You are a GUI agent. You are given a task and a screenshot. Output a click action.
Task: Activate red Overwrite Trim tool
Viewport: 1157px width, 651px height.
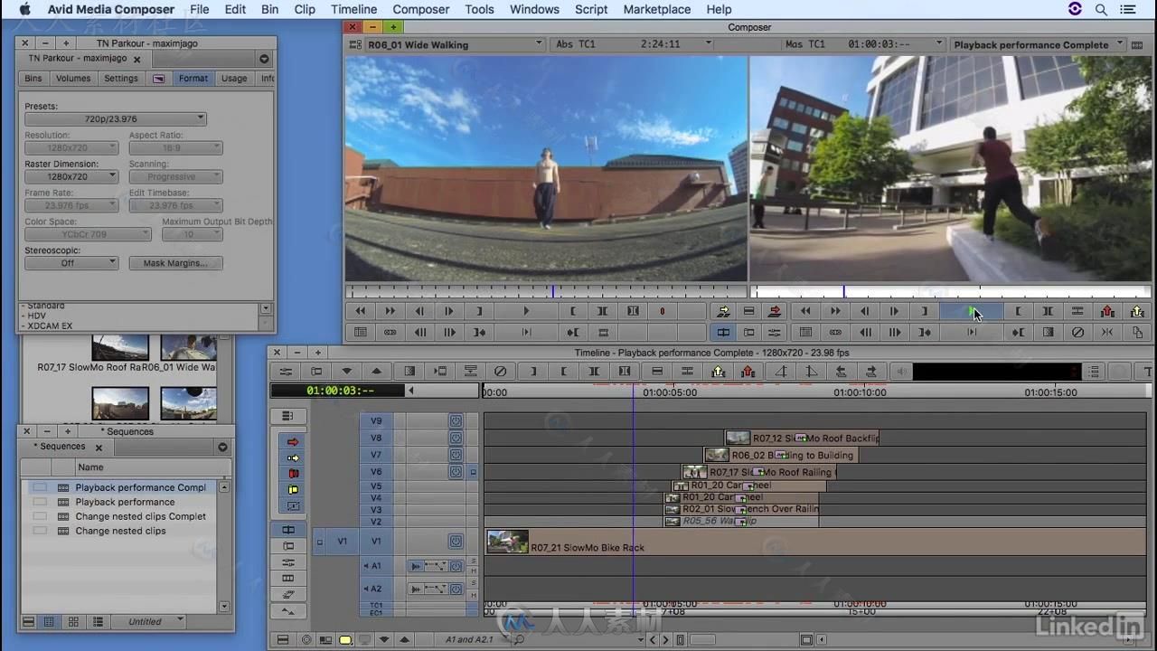click(x=293, y=474)
